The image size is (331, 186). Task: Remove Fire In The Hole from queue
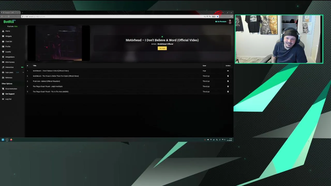[x=228, y=91]
